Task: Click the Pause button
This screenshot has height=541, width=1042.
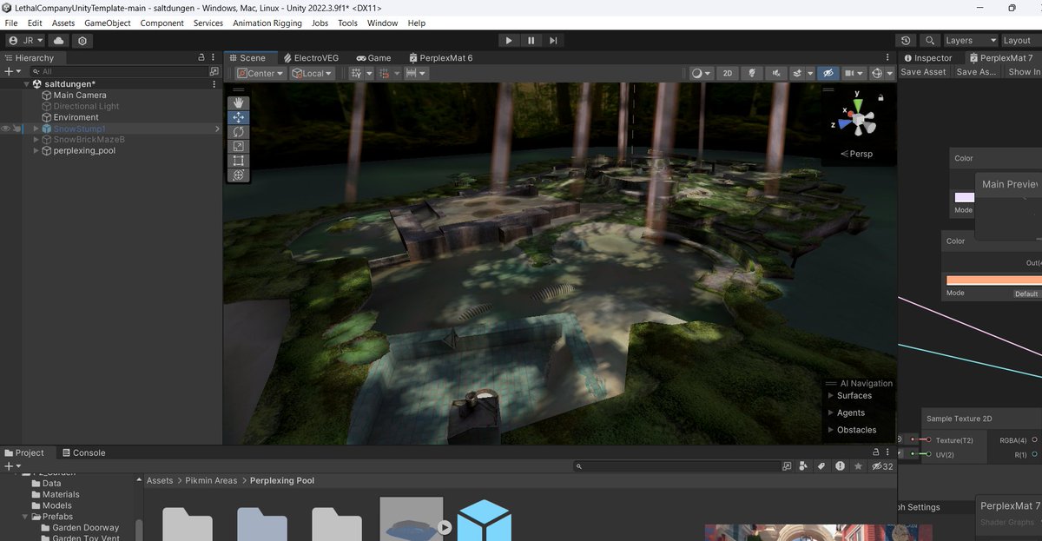Action: [531, 41]
